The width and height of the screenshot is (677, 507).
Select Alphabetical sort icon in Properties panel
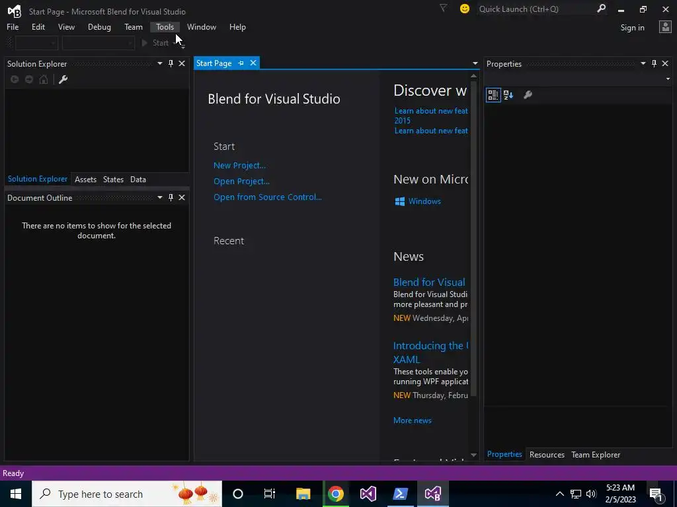pos(508,95)
